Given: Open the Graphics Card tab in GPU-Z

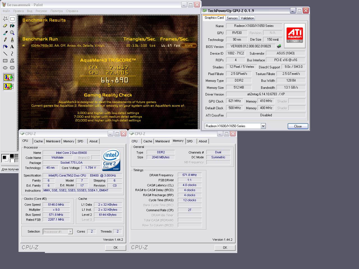Looking at the screenshot, I should click(x=214, y=18).
